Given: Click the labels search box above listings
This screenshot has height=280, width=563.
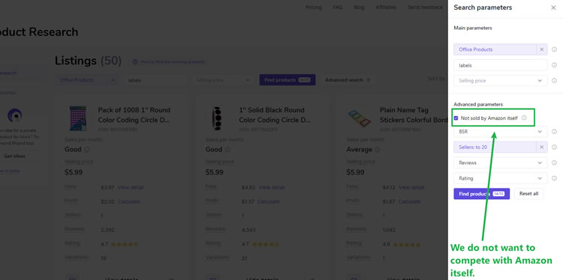Looking at the screenshot, I should [155, 80].
